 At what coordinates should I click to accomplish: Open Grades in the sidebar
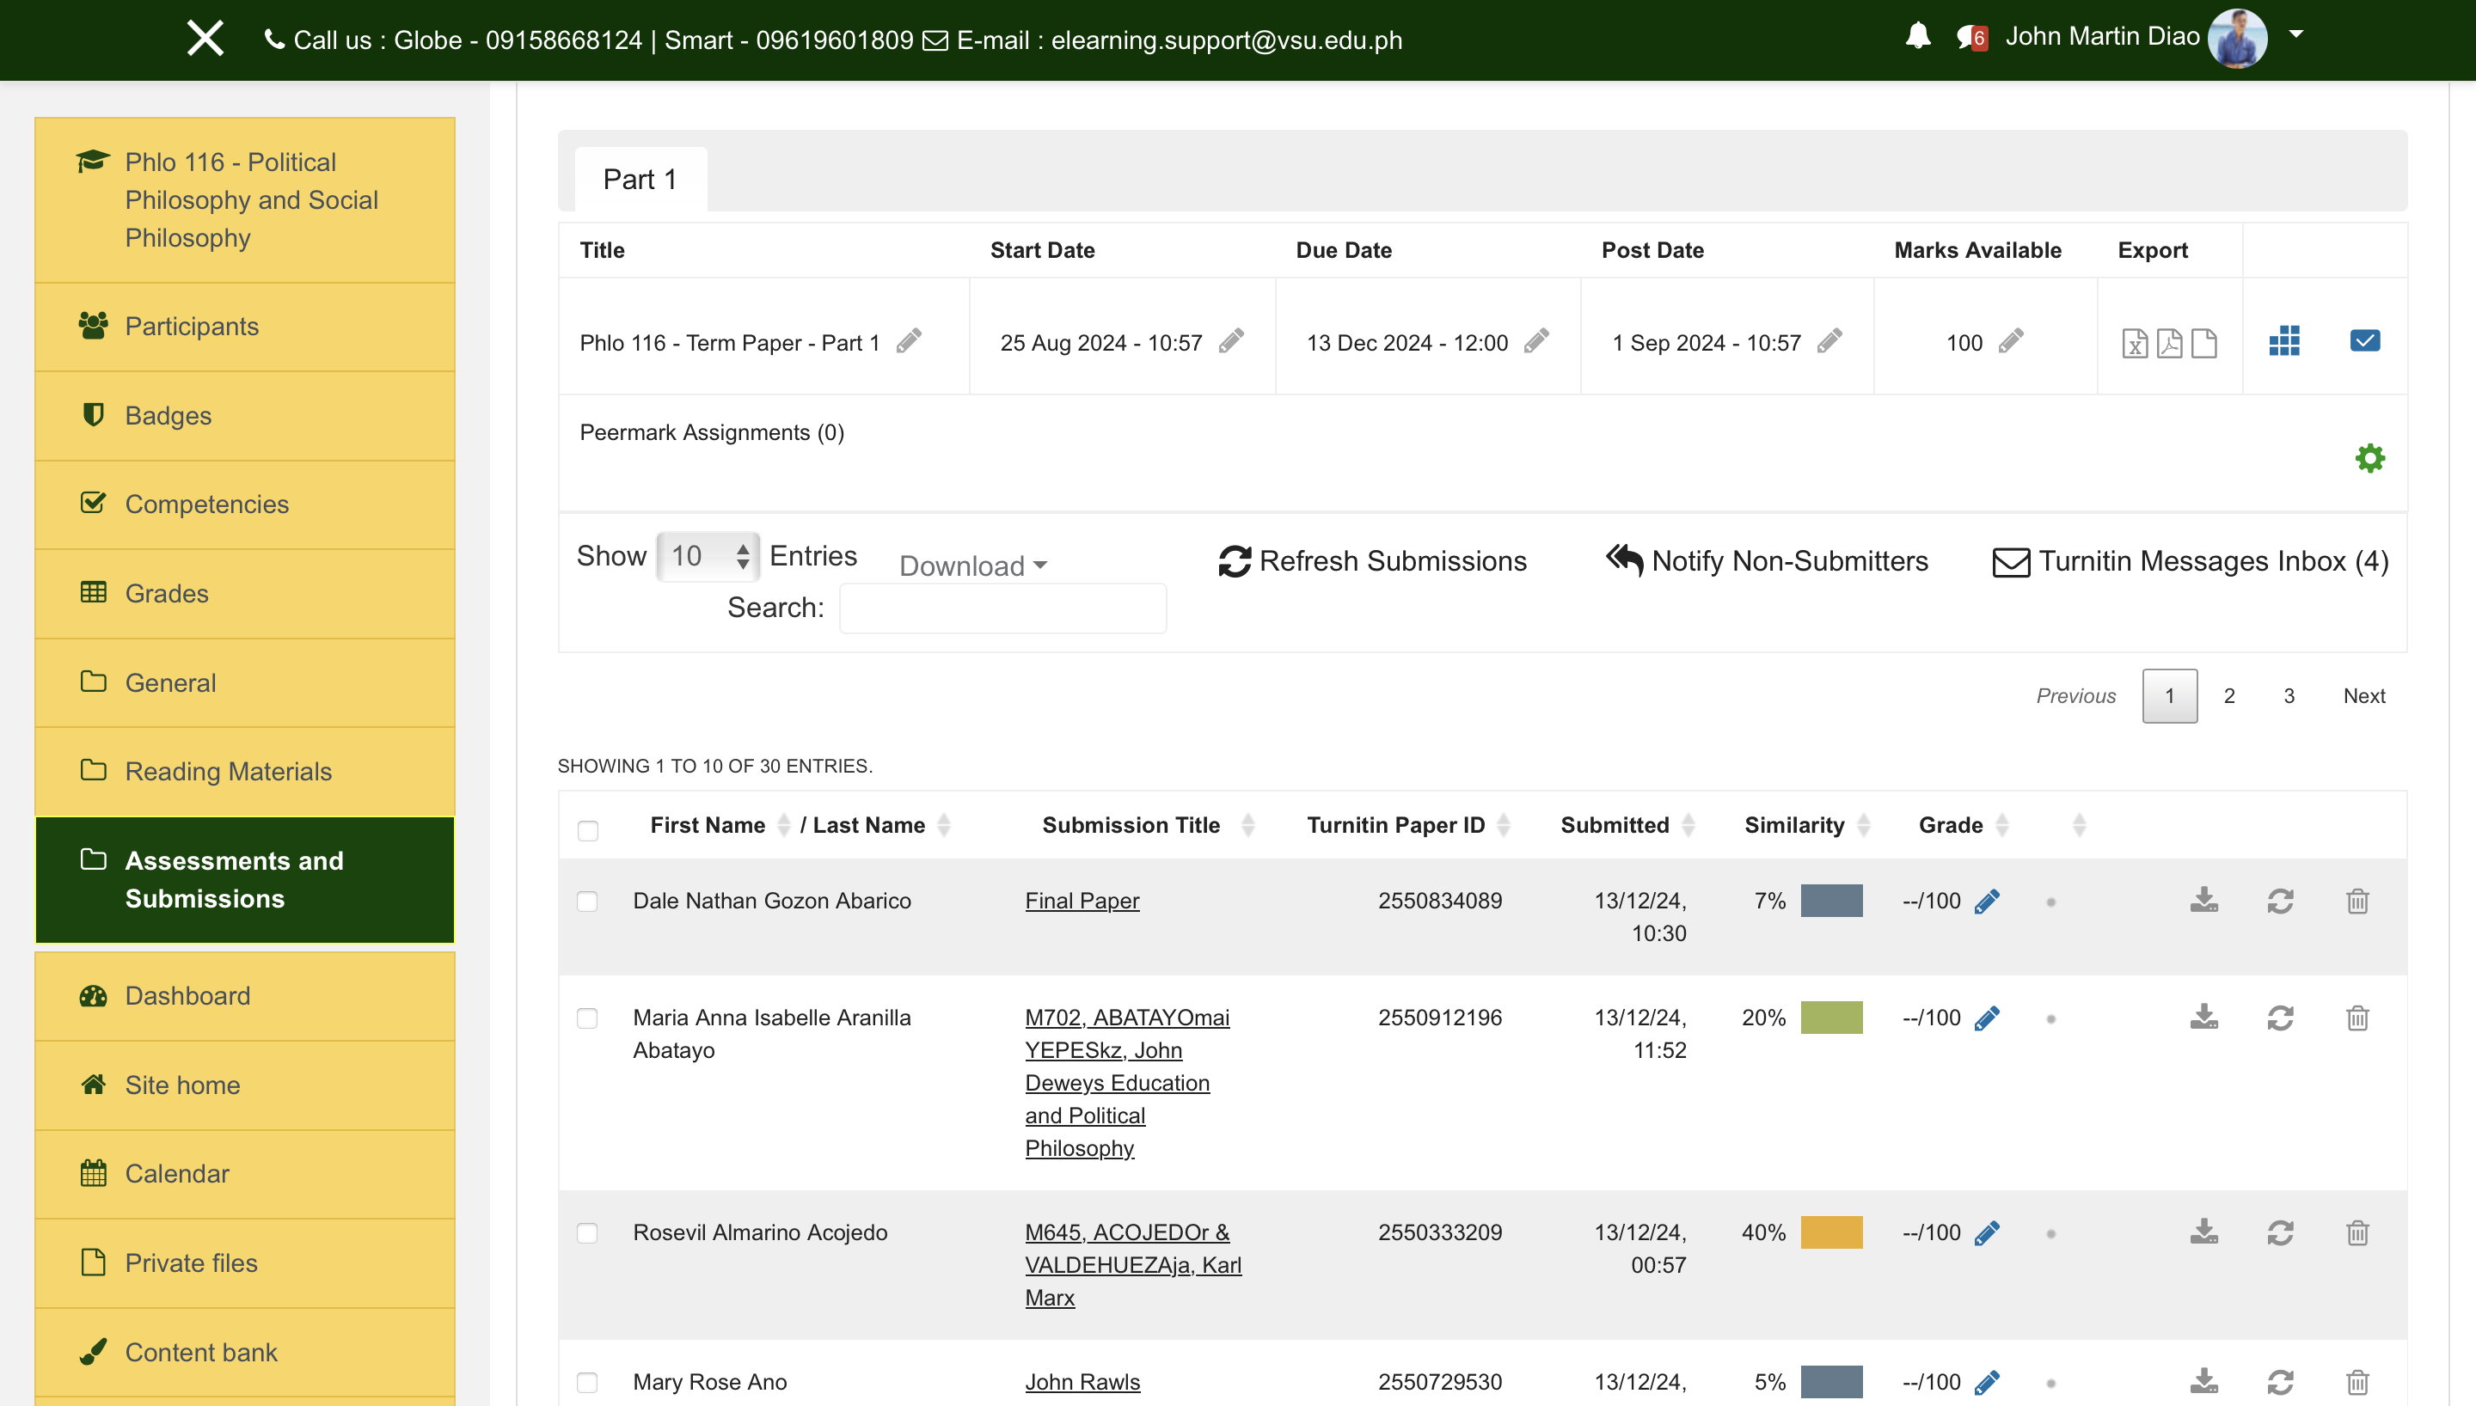(166, 593)
